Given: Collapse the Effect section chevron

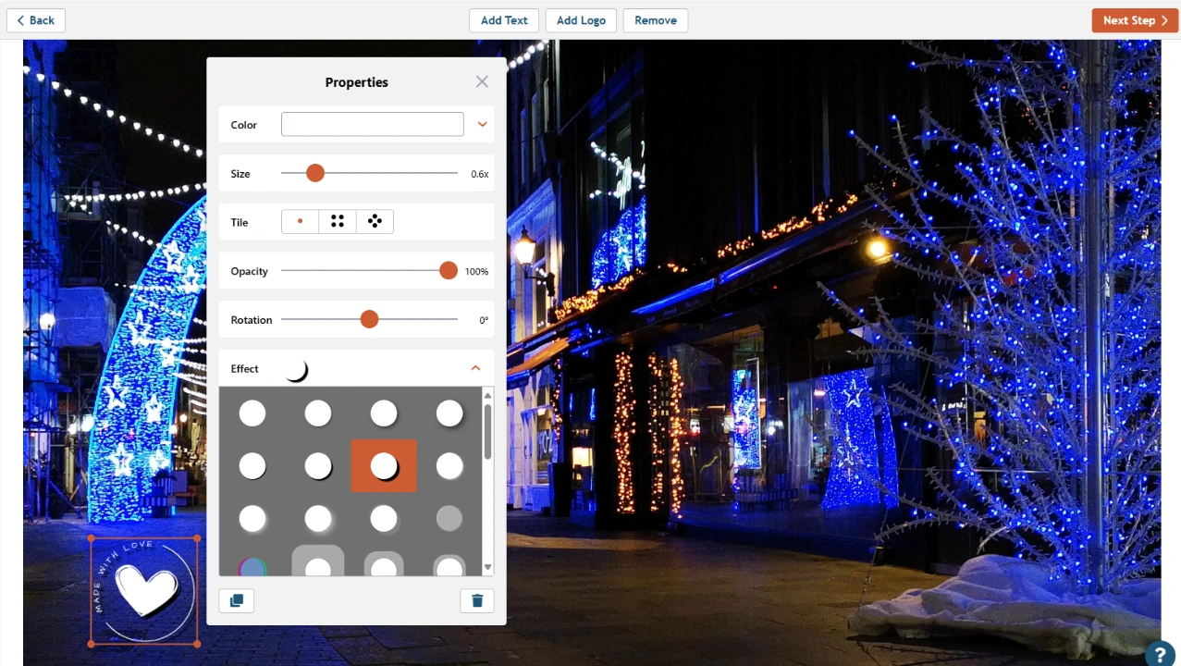Looking at the screenshot, I should pyautogui.click(x=475, y=368).
